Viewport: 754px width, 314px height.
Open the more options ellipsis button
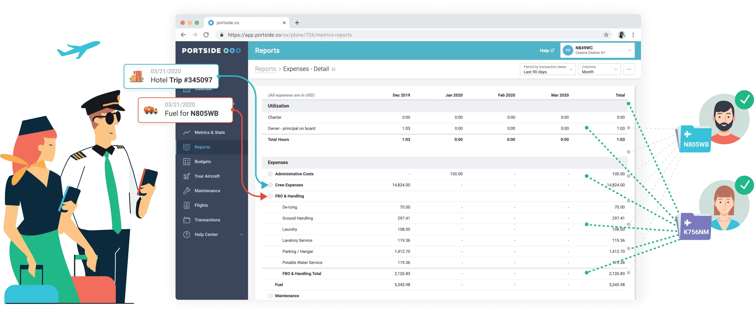[x=629, y=69]
